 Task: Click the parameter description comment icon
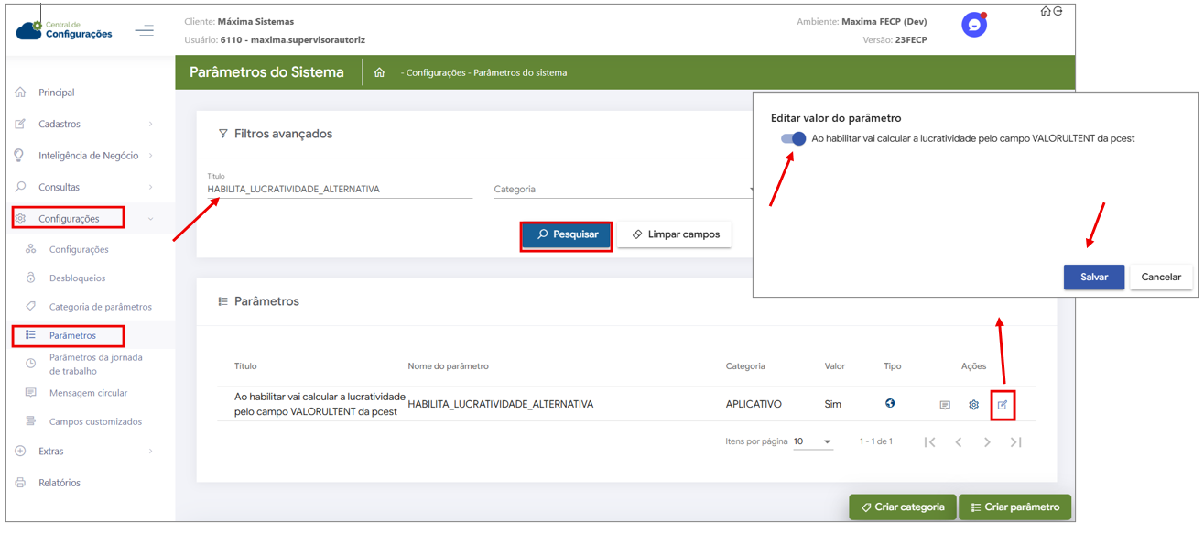coord(945,405)
